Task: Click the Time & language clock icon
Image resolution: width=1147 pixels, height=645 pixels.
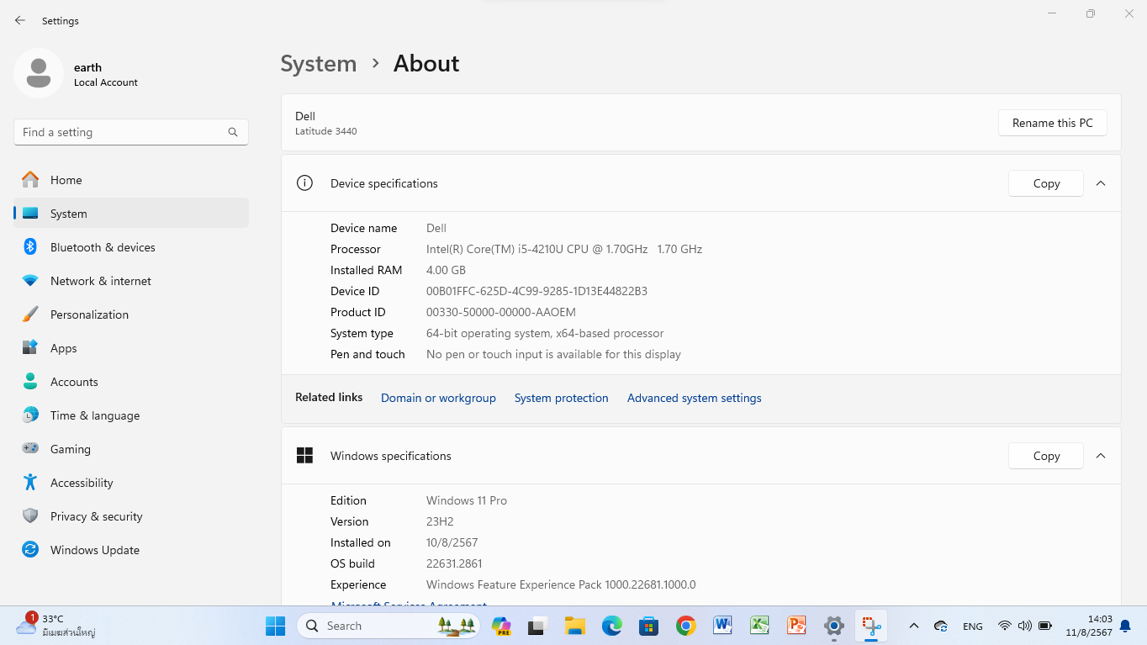Action: 30,415
